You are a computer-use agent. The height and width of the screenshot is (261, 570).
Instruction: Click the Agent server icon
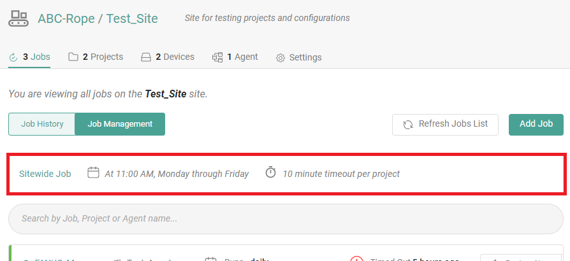point(217,57)
